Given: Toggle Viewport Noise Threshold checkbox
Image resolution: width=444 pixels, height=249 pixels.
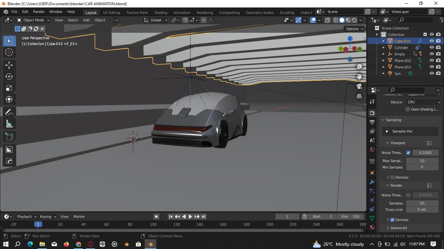Looking at the screenshot, I should tap(408, 153).
